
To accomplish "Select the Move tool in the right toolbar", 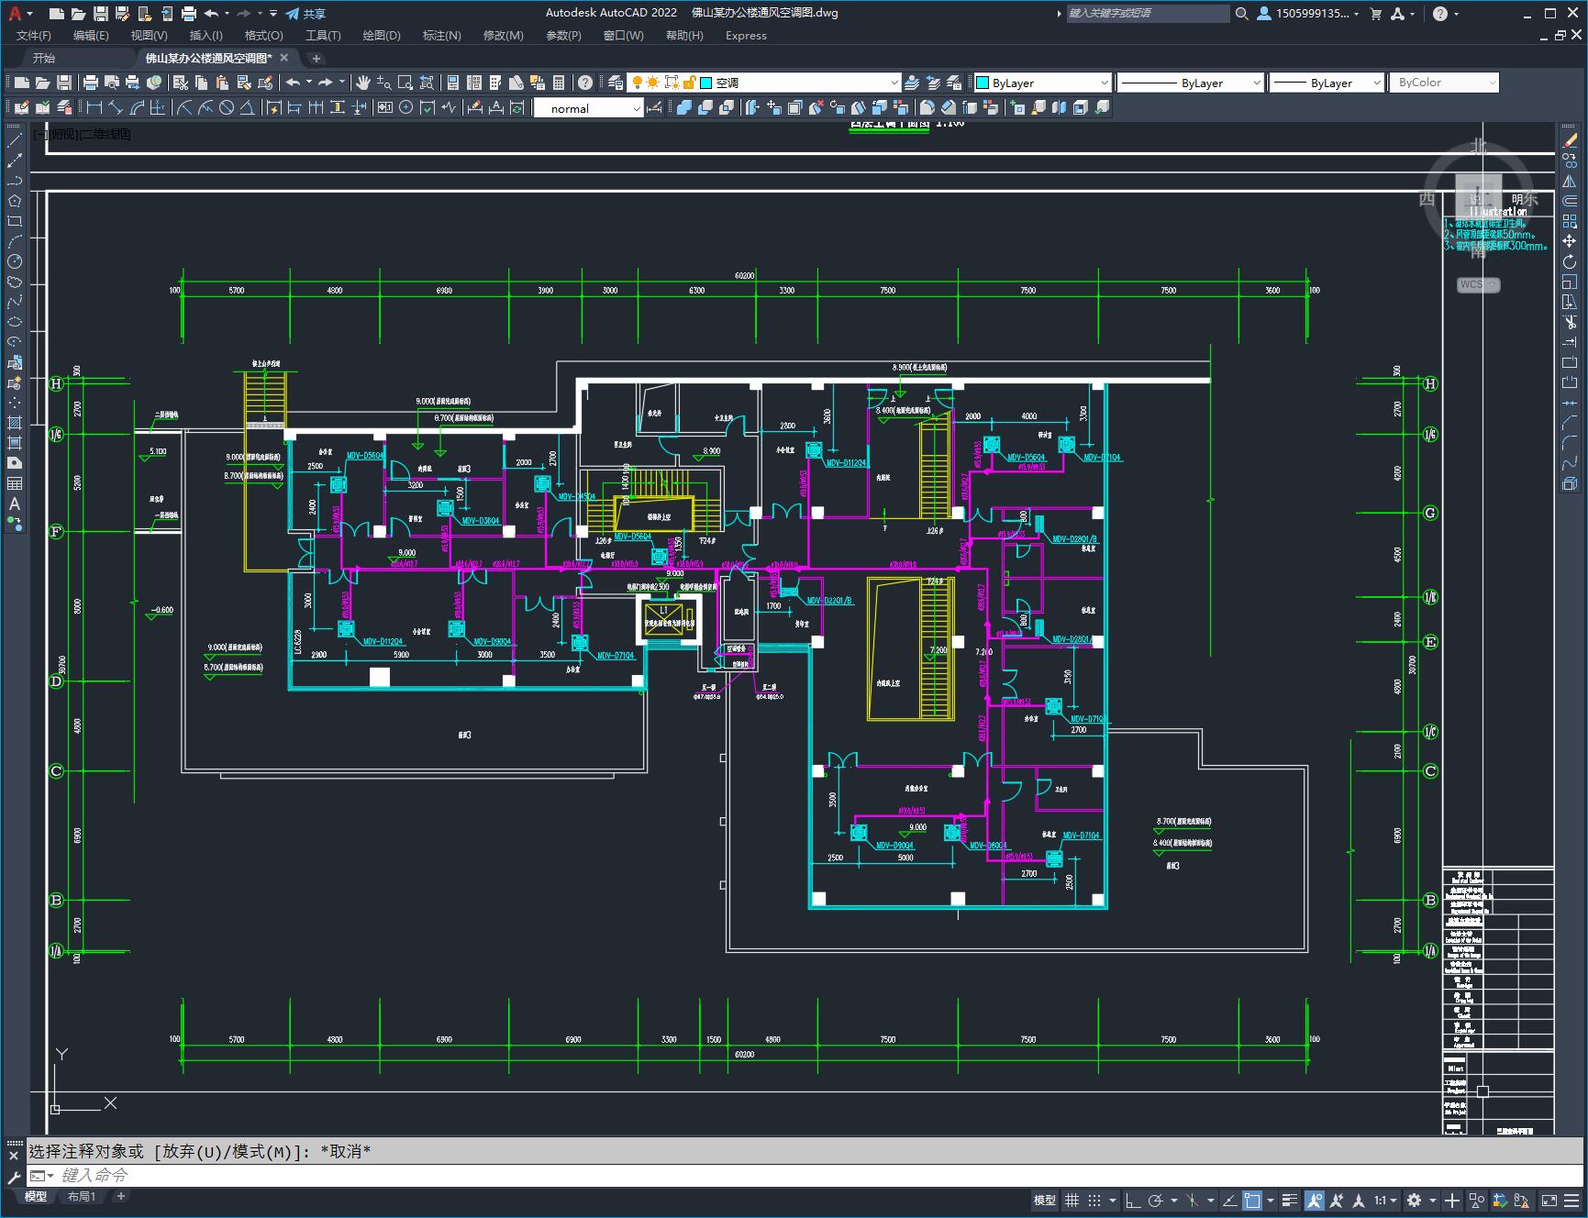I will tap(1570, 241).
